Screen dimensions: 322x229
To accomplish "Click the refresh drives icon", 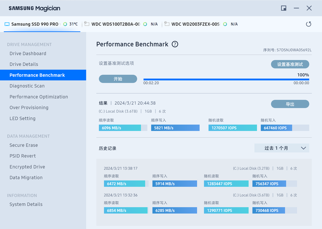I will [308, 24].
